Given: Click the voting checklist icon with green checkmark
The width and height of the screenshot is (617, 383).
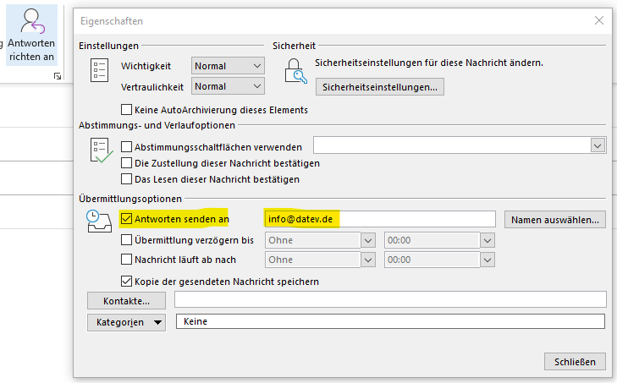Looking at the screenshot, I should pyautogui.click(x=101, y=150).
